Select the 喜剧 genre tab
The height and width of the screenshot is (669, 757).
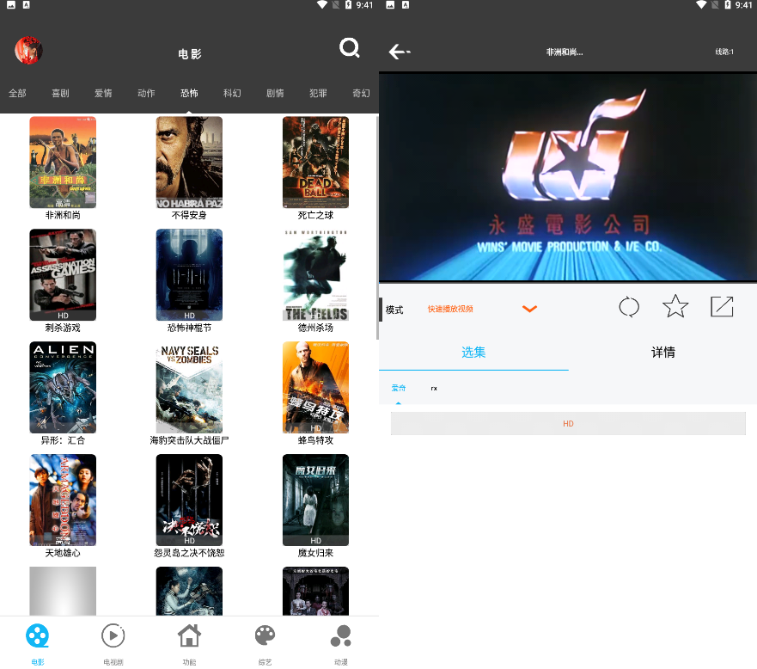(x=60, y=93)
